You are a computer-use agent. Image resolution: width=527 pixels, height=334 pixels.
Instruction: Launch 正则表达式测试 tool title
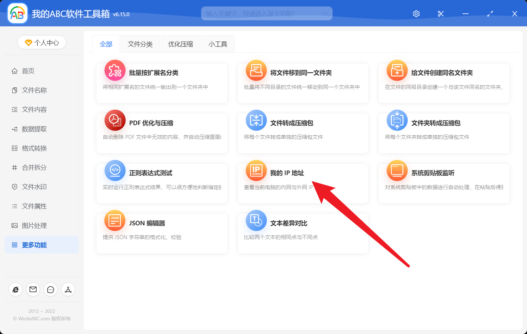pyautogui.click(x=151, y=173)
